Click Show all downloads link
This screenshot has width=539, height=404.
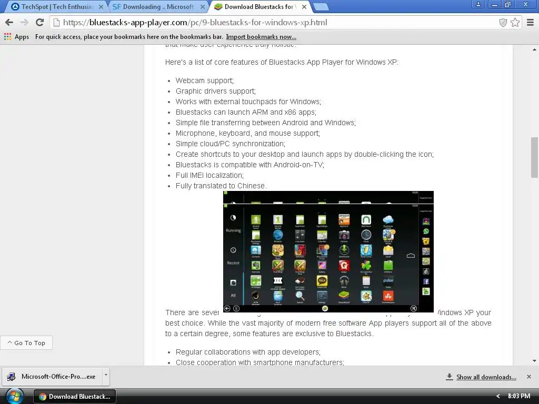click(486, 377)
